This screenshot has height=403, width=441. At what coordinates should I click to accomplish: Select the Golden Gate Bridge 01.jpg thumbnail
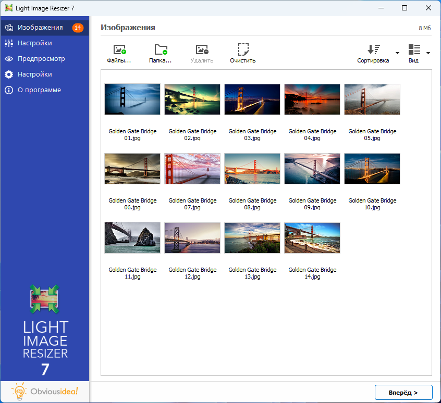point(132,99)
